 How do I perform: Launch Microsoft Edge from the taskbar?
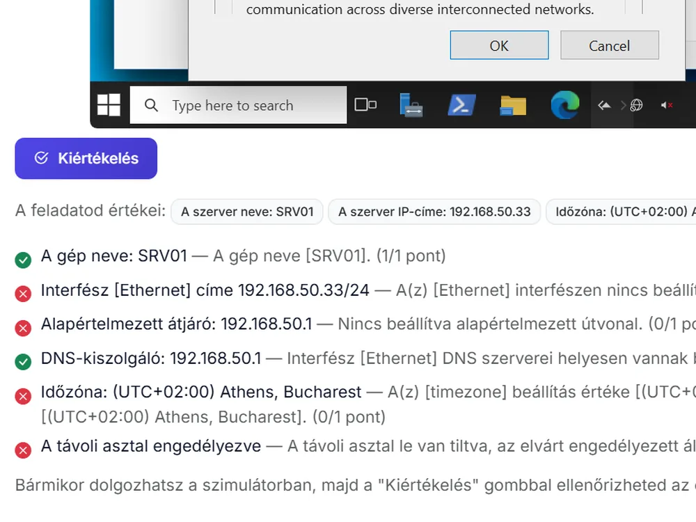pos(564,105)
